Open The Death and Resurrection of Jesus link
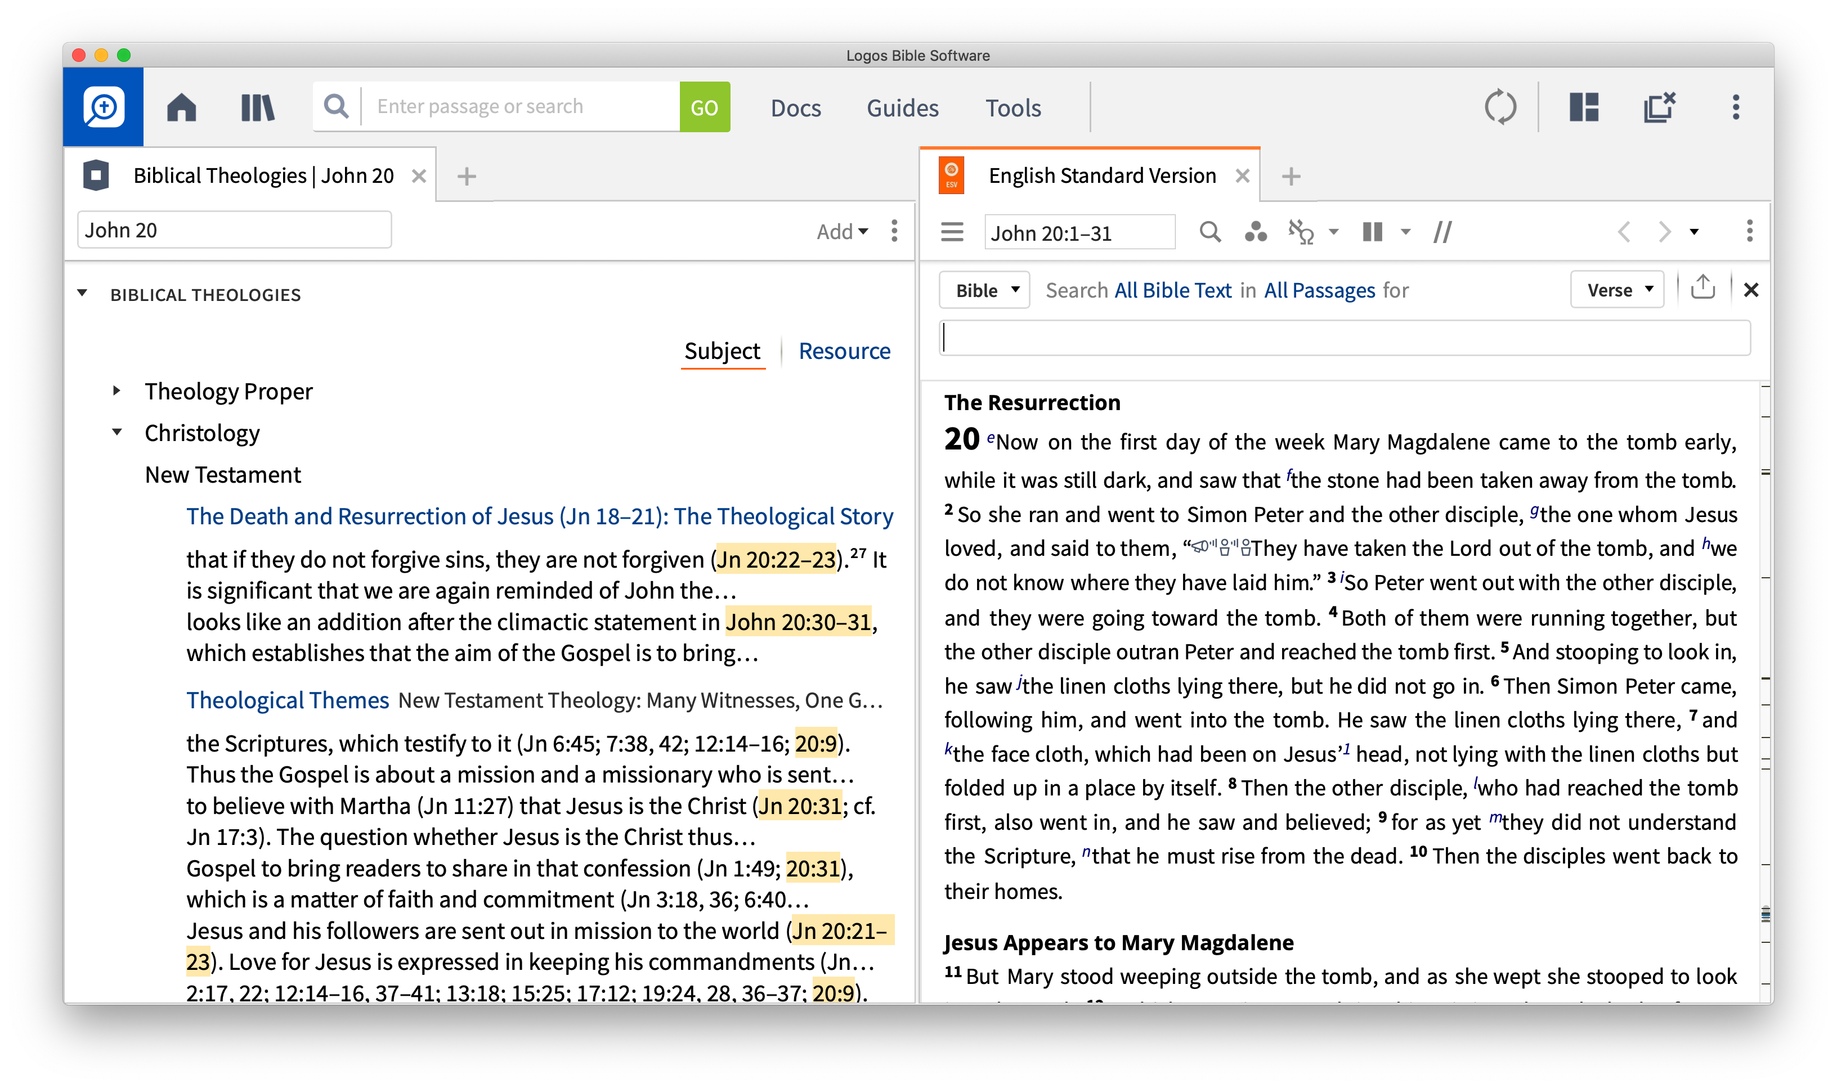The width and height of the screenshot is (1837, 1088). pos(539,516)
